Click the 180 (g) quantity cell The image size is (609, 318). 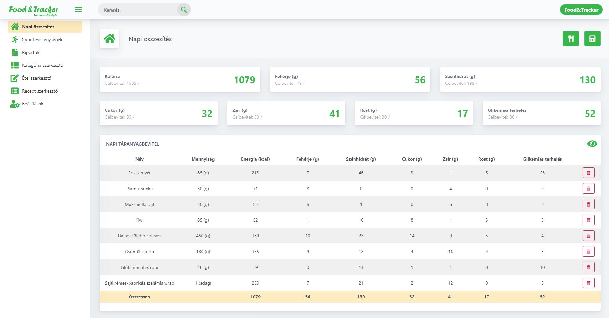(203, 252)
